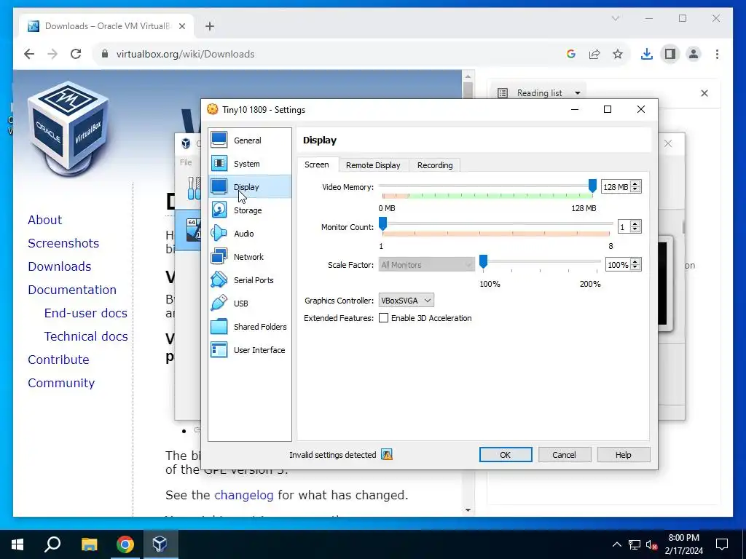Open Windows Start menu
Screen dimensions: 746x559
pyautogui.click(x=17, y=544)
